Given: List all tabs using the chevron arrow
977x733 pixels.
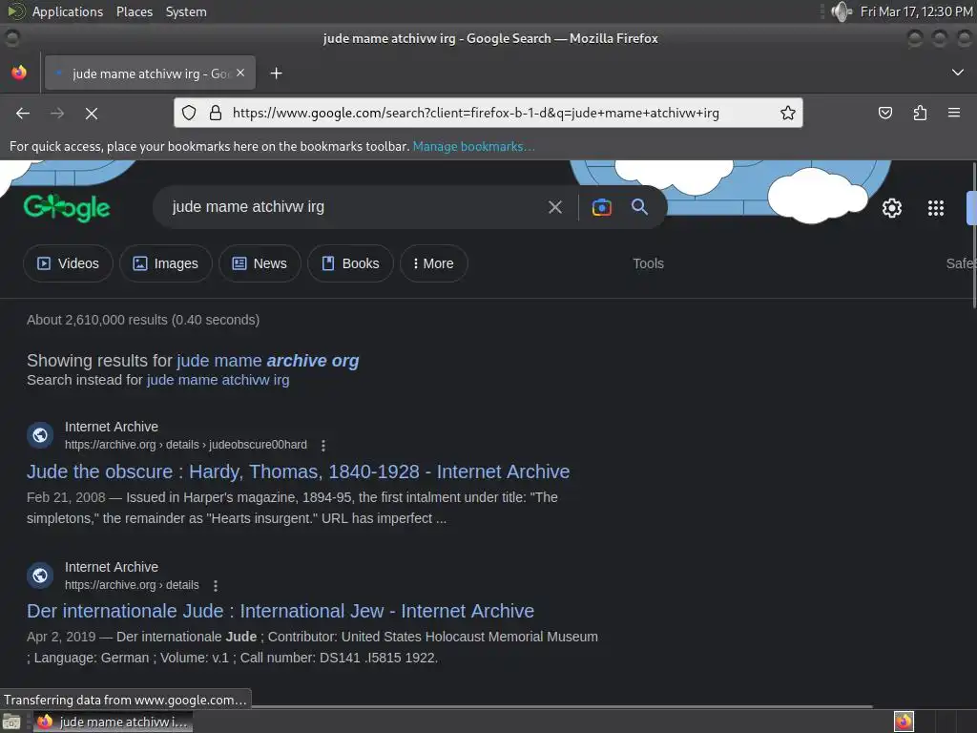Looking at the screenshot, I should [x=958, y=73].
